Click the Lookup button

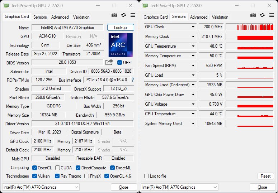[121, 28]
